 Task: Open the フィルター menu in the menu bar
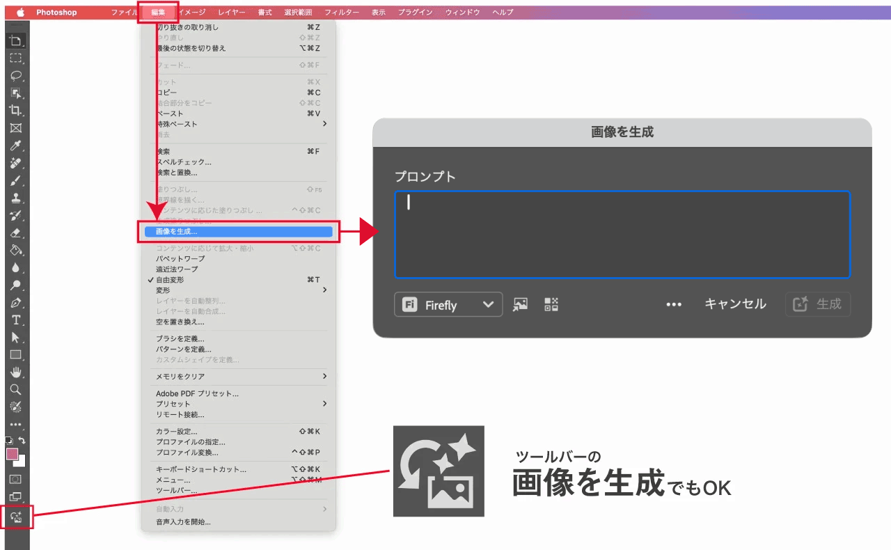coord(342,13)
